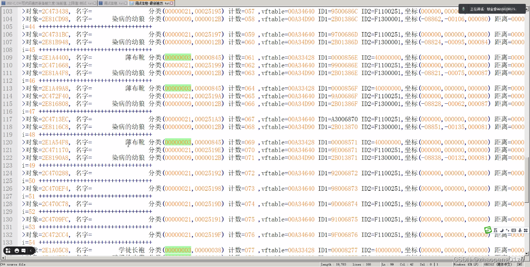Click 'i=46' separator line

pos(87,81)
